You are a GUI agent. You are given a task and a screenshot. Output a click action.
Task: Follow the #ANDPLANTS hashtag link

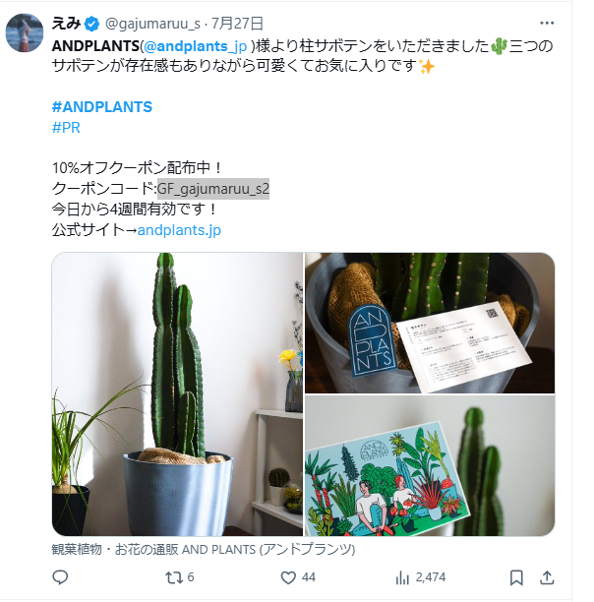[102, 107]
